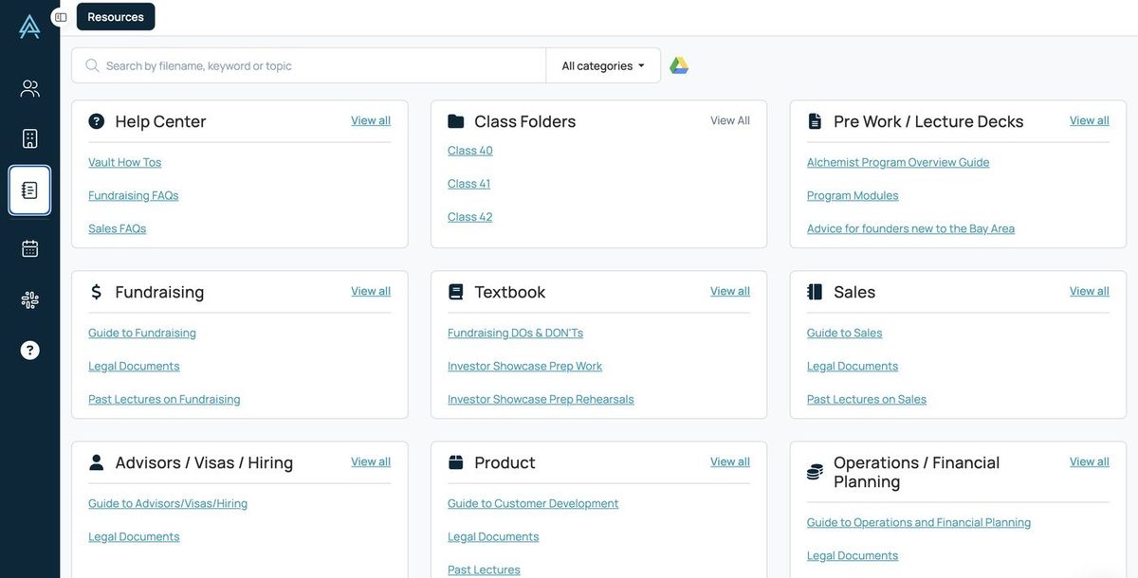Click the Textbook book icon

456,292
